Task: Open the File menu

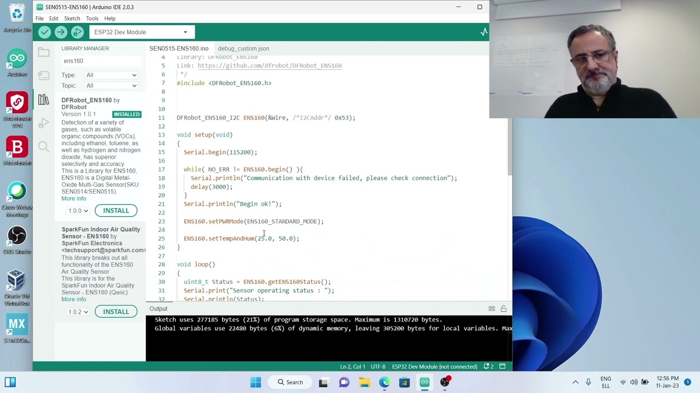Action: pyautogui.click(x=39, y=19)
